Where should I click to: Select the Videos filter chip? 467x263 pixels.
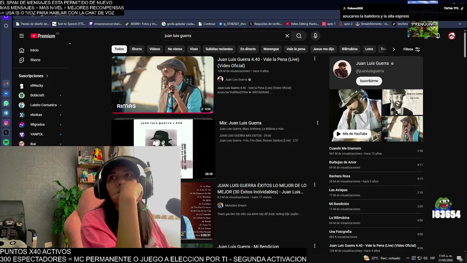[x=155, y=49]
